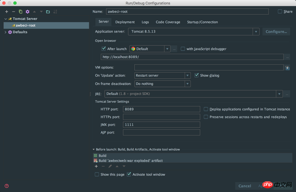Toggle Show dialog checkbox

196,75
